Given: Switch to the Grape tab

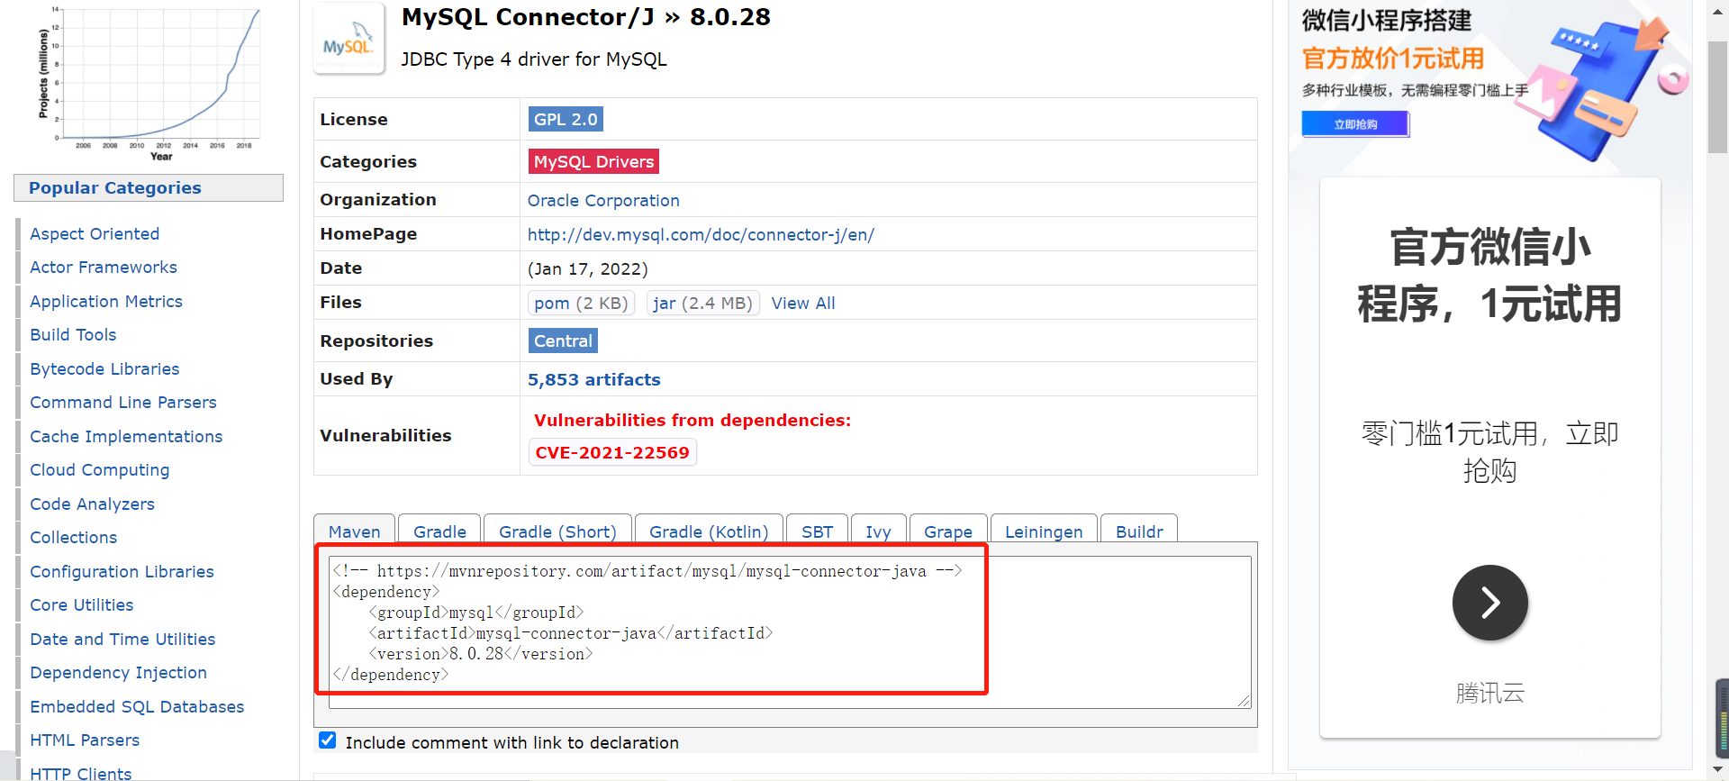Looking at the screenshot, I should pyautogui.click(x=948, y=531).
